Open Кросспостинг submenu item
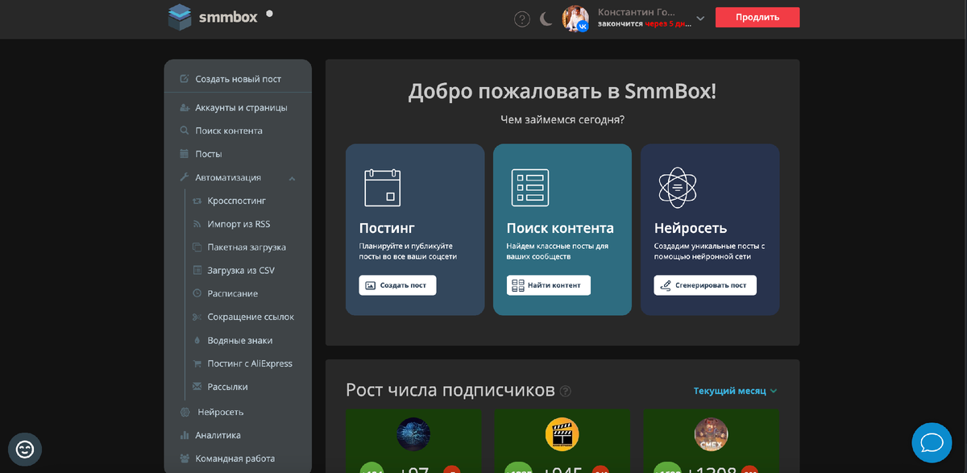 pyautogui.click(x=236, y=201)
